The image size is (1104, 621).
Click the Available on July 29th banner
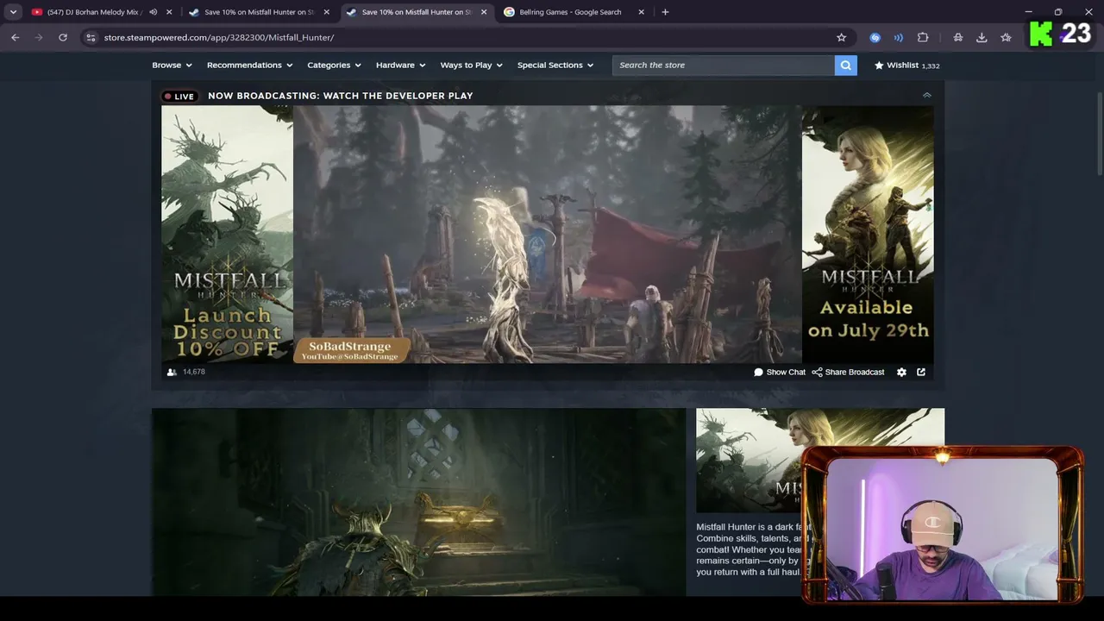868,234
